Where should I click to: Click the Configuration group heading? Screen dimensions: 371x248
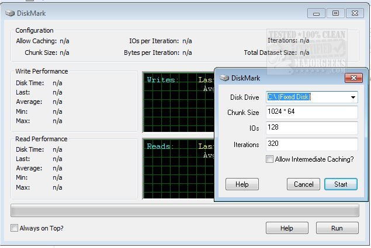(x=34, y=30)
